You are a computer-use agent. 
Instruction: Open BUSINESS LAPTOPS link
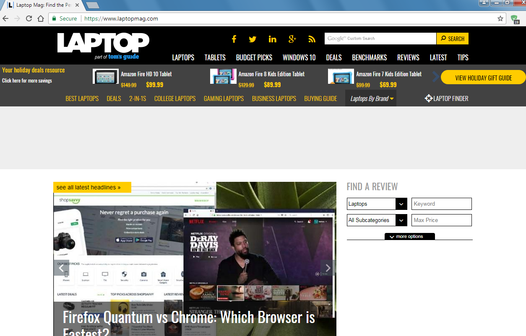pos(274,98)
